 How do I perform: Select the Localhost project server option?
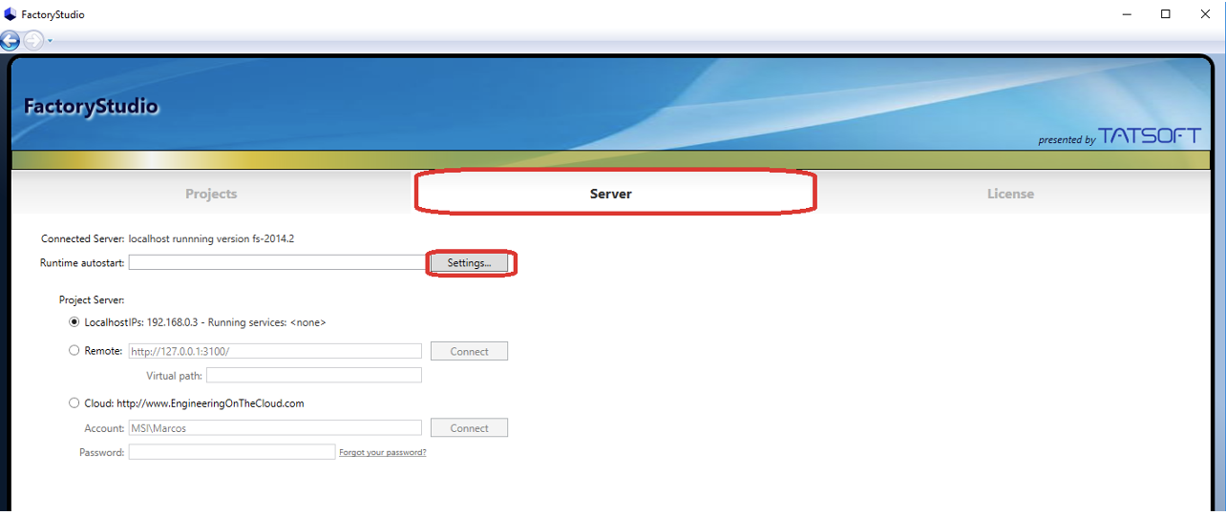pyautogui.click(x=74, y=322)
